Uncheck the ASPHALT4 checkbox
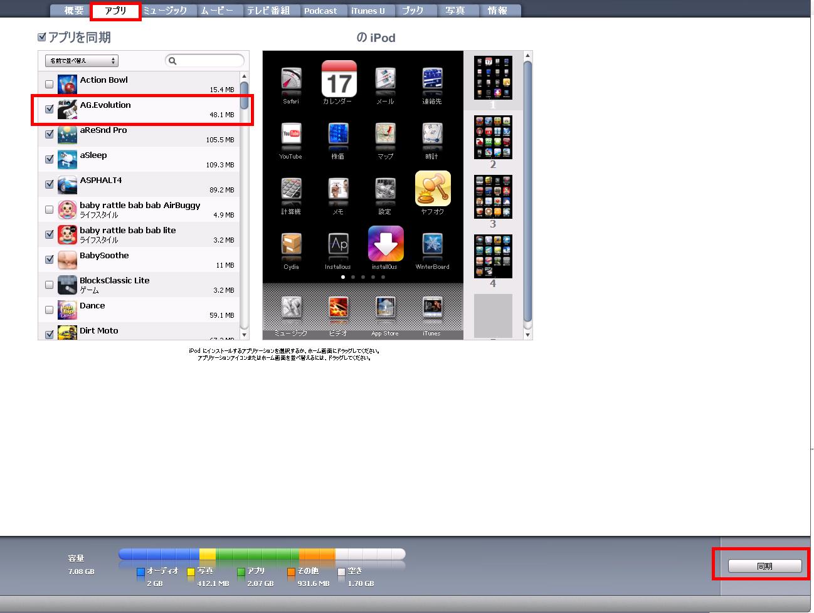Image resolution: width=814 pixels, height=613 pixels. click(x=50, y=184)
